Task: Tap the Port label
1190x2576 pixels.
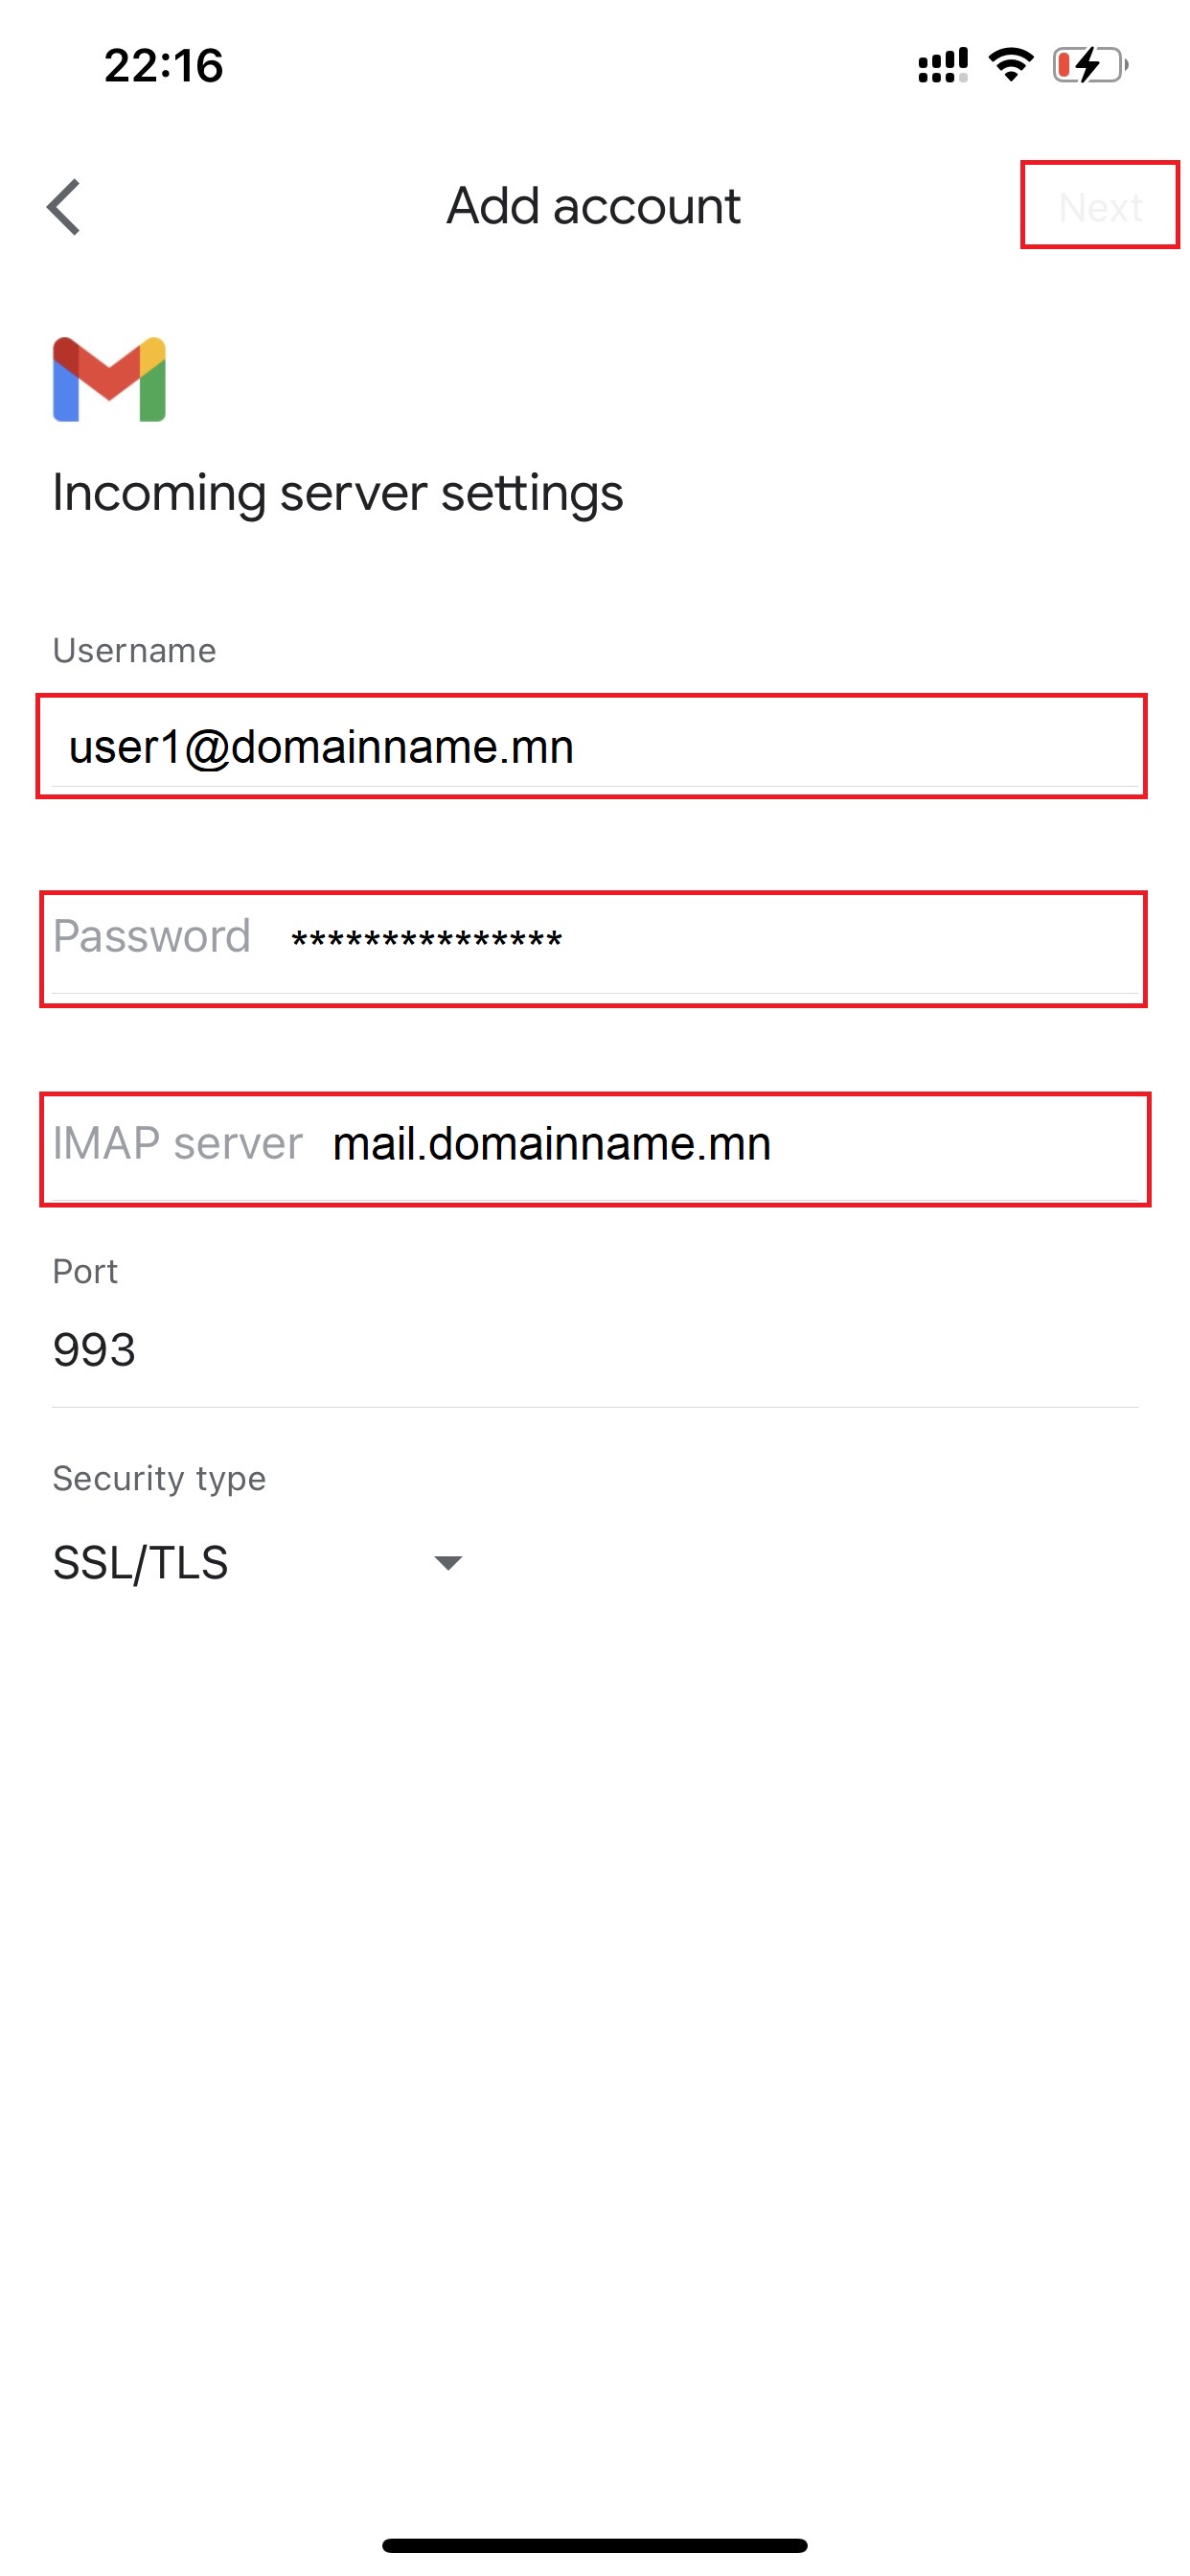Action: pos(85,1272)
